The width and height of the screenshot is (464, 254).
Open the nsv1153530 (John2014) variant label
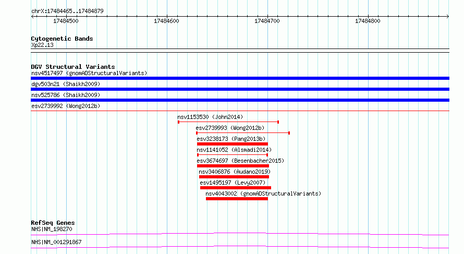[x=210, y=117]
